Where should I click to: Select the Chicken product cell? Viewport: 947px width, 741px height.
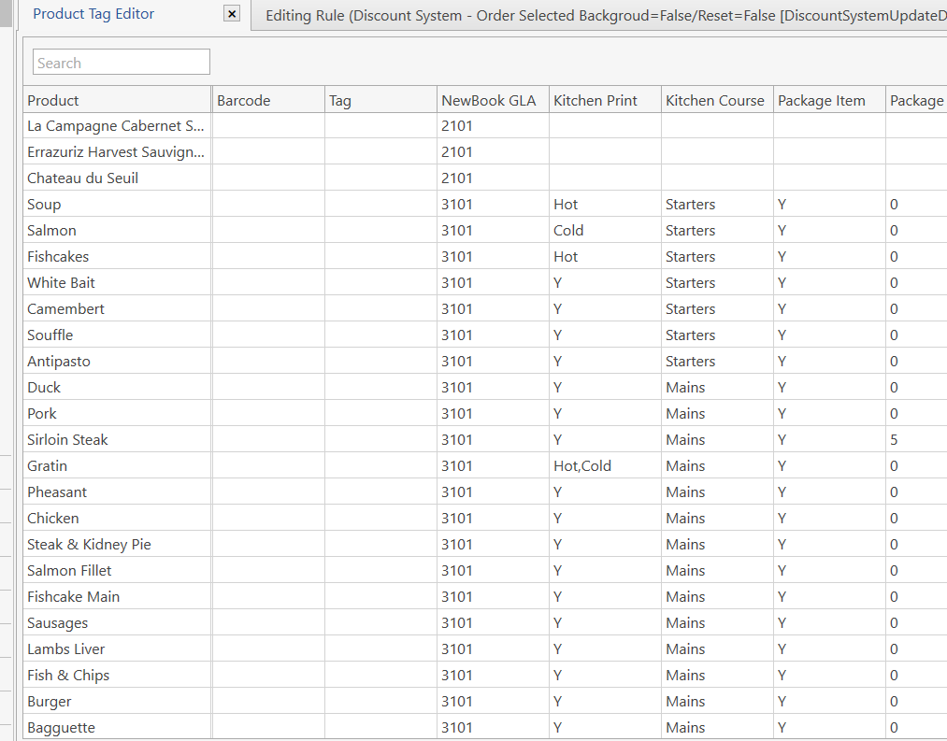118,519
